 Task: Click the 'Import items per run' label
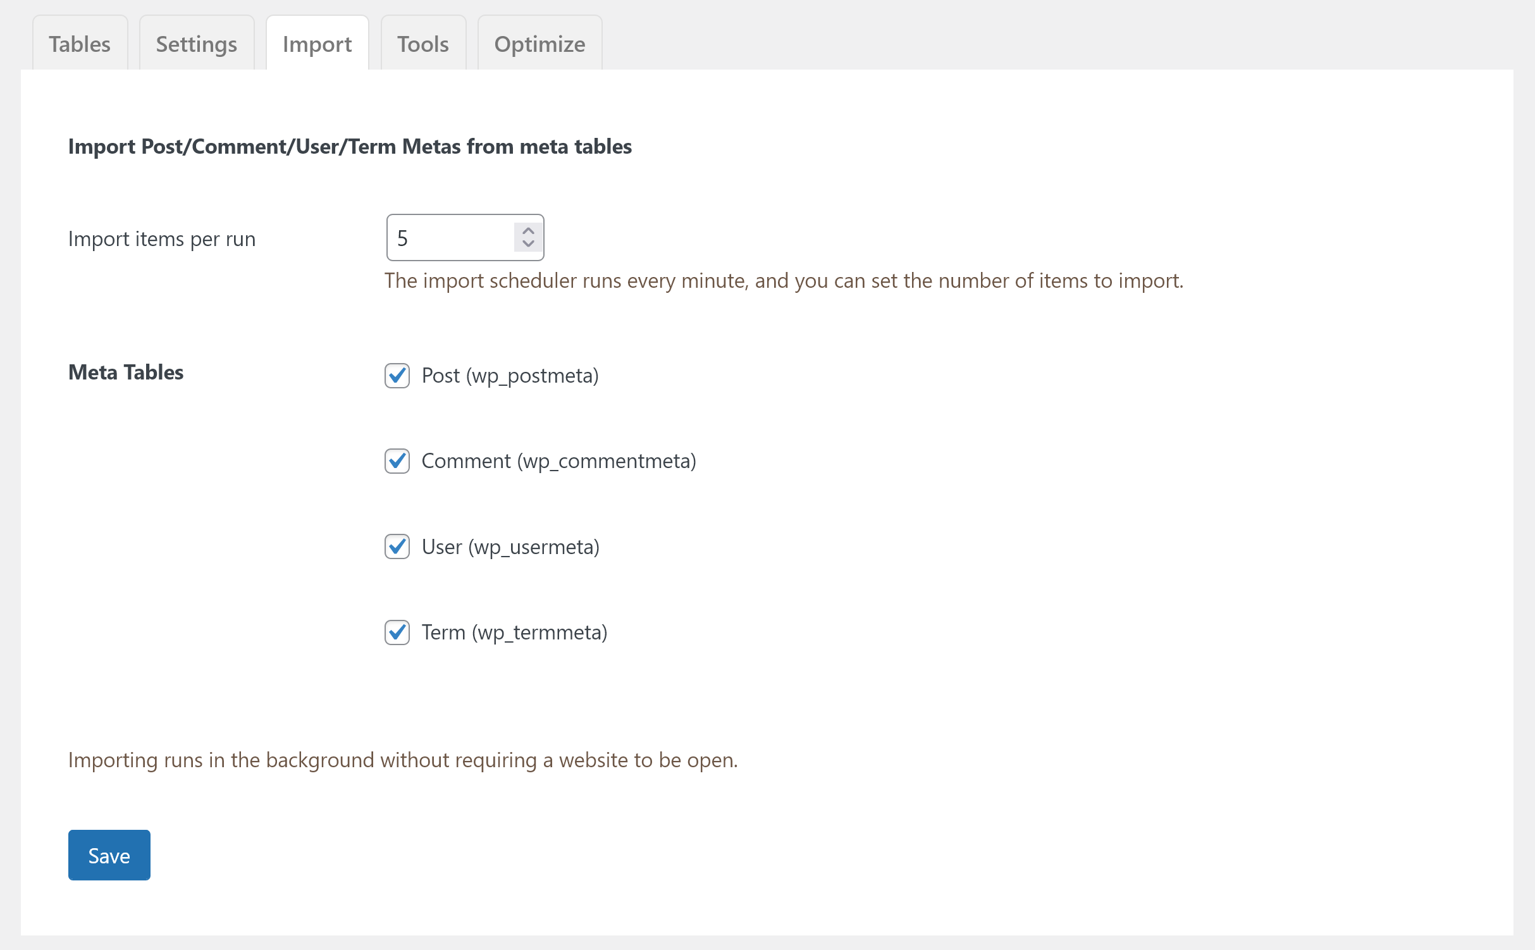tap(162, 239)
